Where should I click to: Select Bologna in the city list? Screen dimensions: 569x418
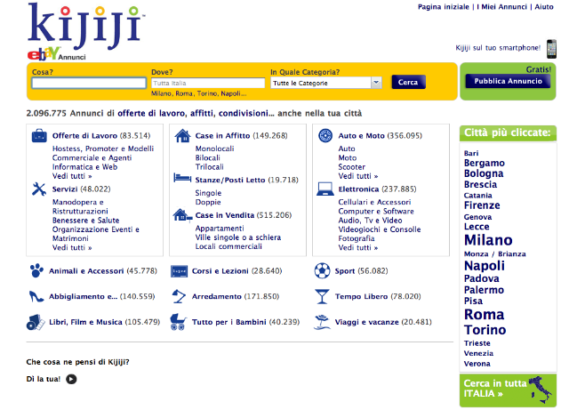pyautogui.click(x=484, y=173)
